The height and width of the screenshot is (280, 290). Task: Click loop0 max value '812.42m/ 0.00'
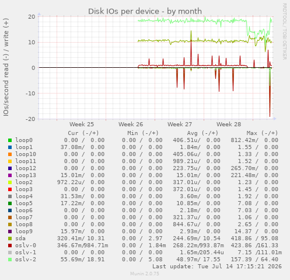click(254, 140)
